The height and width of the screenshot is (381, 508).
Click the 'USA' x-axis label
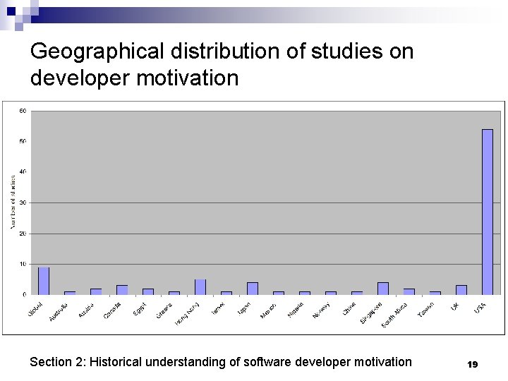(x=480, y=308)
